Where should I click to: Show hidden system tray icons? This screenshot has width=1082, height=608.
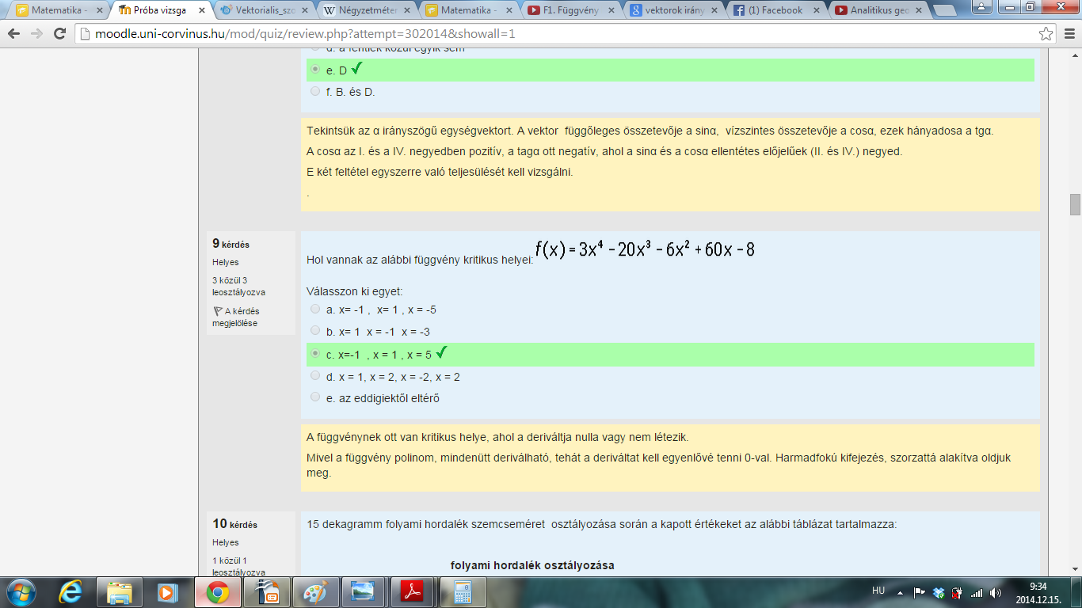[x=900, y=592]
